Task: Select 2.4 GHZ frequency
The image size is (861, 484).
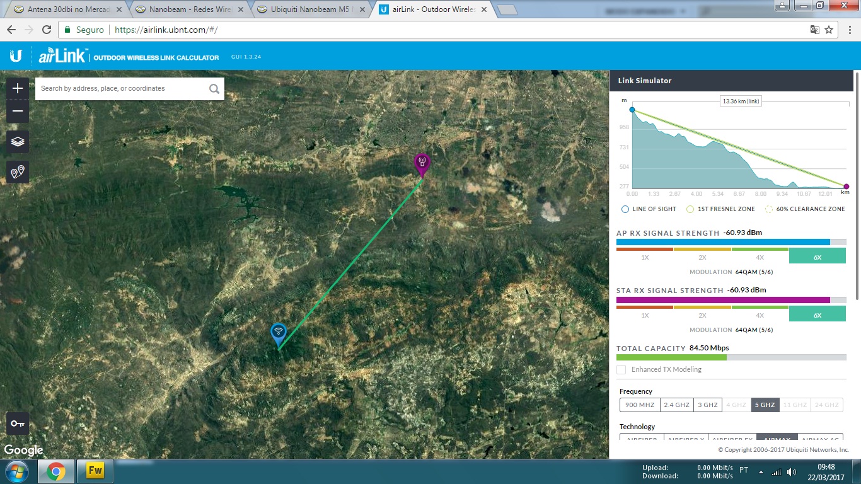Action: point(677,405)
